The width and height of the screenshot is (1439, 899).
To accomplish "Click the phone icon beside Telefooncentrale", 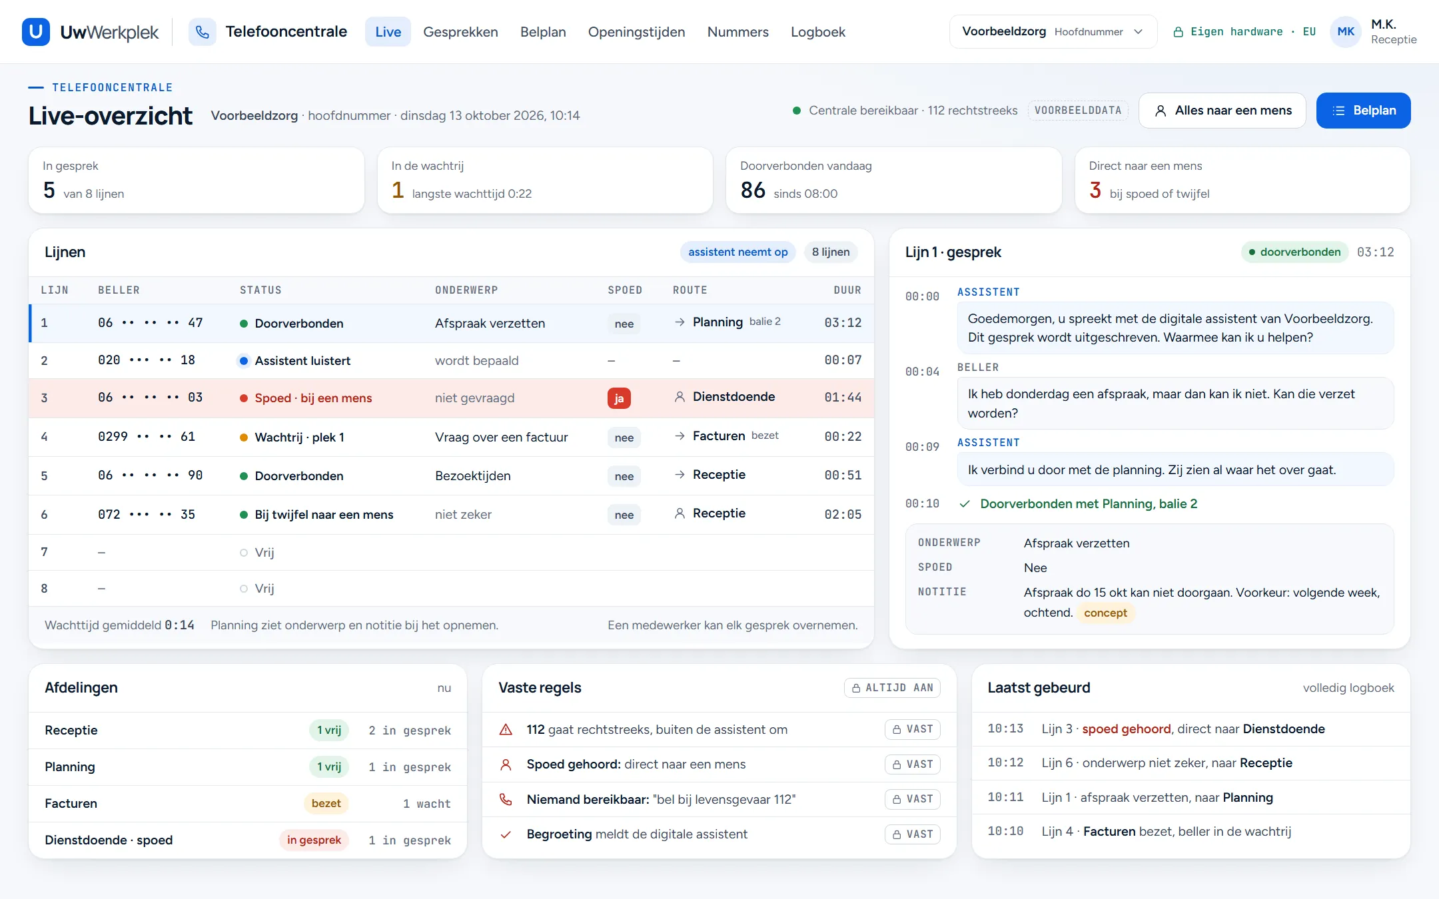I will (203, 32).
